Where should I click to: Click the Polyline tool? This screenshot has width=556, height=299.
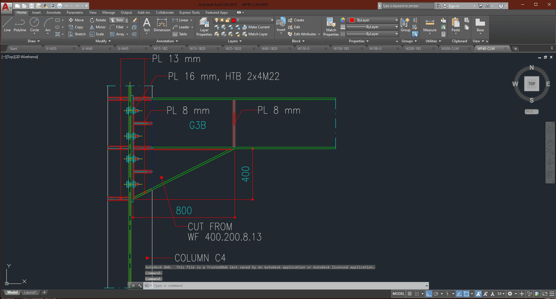[x=20, y=25]
